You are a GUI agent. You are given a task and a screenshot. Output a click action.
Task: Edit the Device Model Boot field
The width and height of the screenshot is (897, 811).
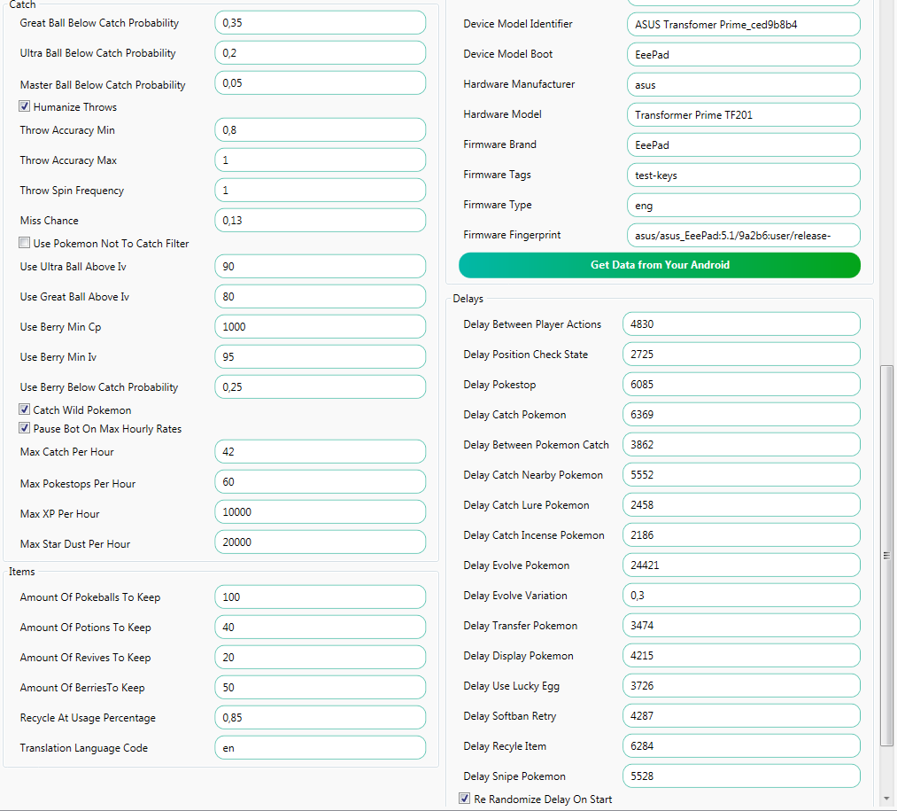pyautogui.click(x=744, y=55)
